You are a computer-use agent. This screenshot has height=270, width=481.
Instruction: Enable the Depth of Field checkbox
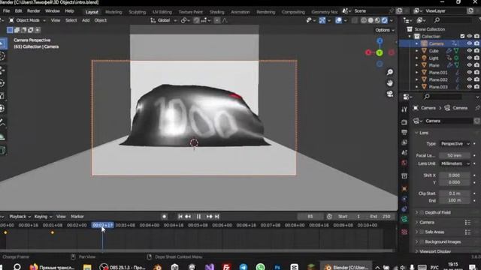coord(422,212)
